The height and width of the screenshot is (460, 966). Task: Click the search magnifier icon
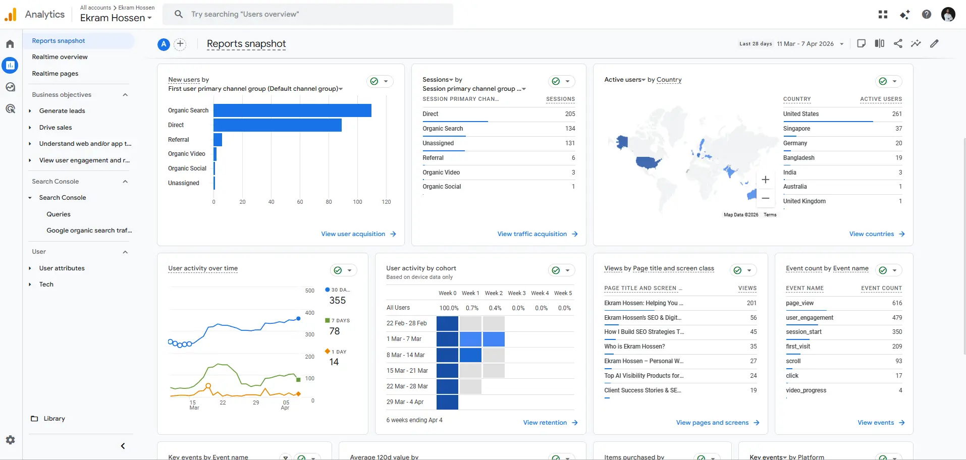point(179,14)
